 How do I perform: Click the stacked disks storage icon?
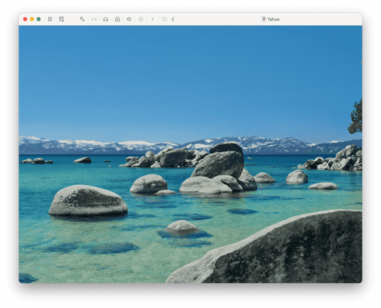point(141,19)
